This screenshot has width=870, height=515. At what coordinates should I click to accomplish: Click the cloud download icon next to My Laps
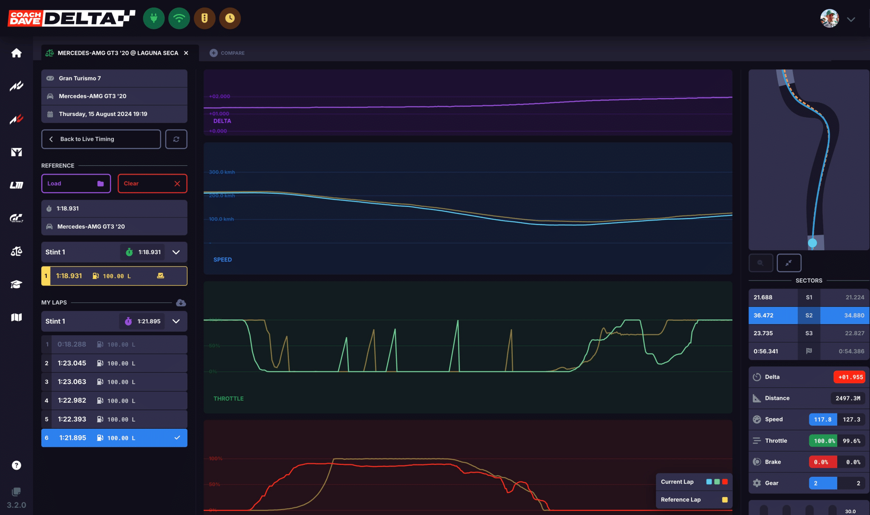(x=181, y=303)
